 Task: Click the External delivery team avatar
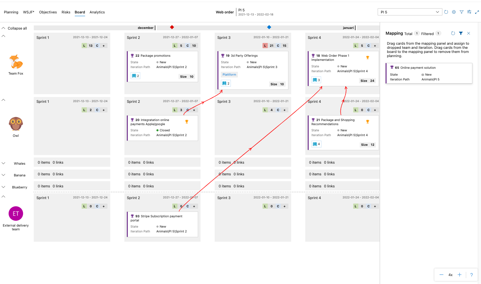point(16,213)
